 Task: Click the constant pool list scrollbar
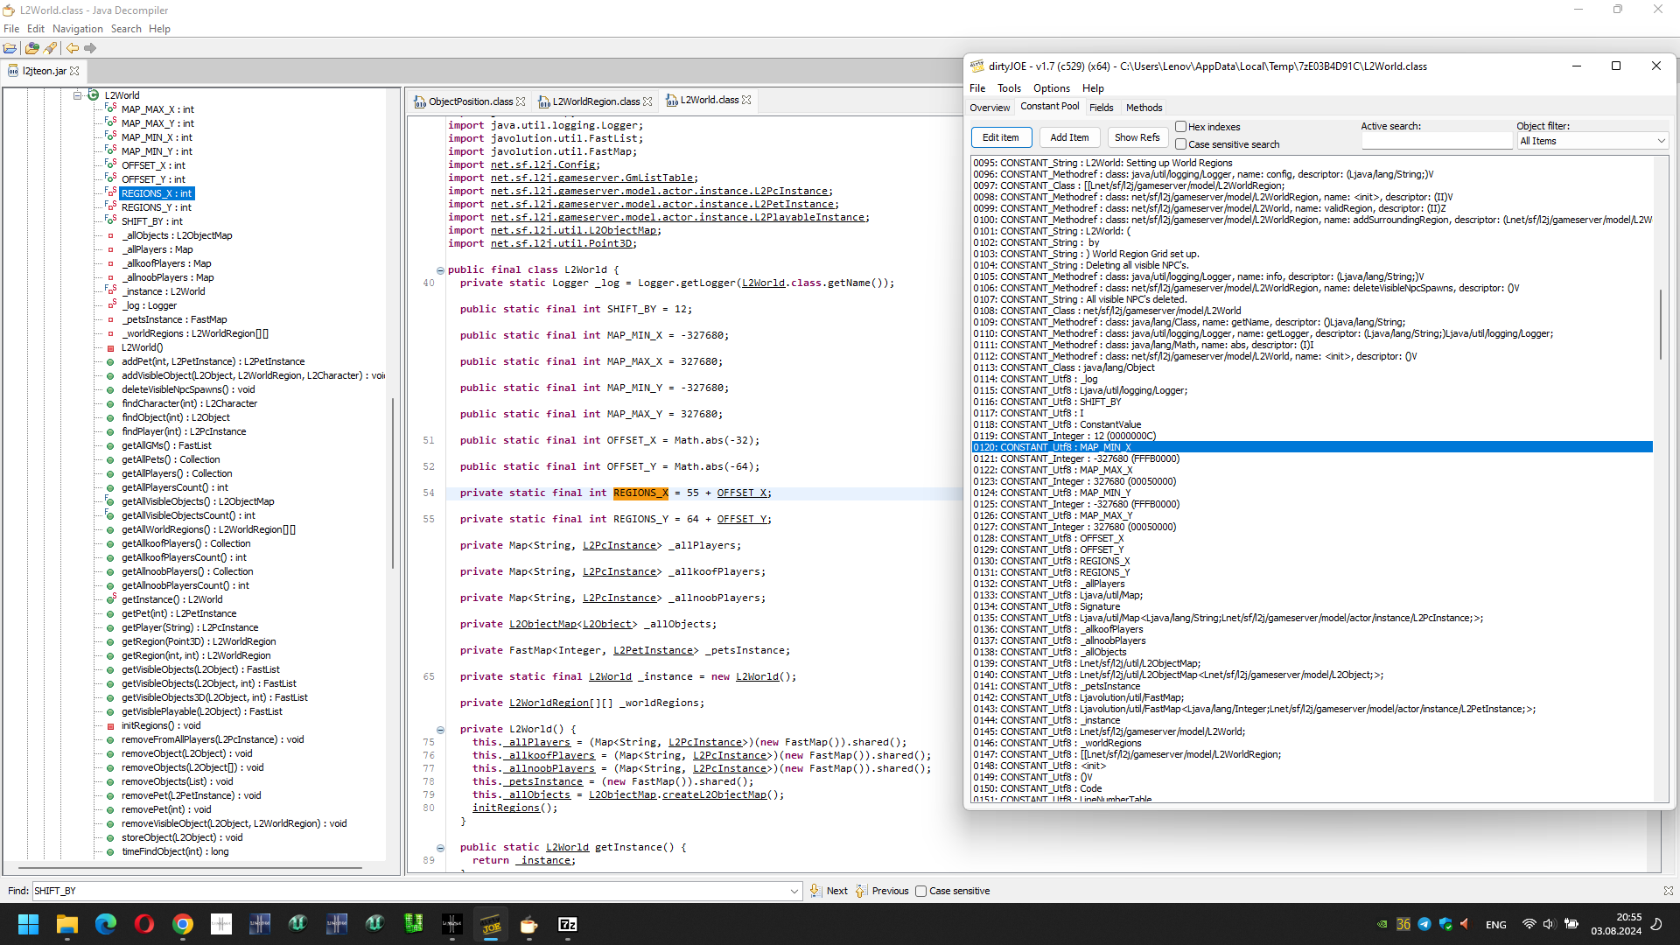(1660, 324)
